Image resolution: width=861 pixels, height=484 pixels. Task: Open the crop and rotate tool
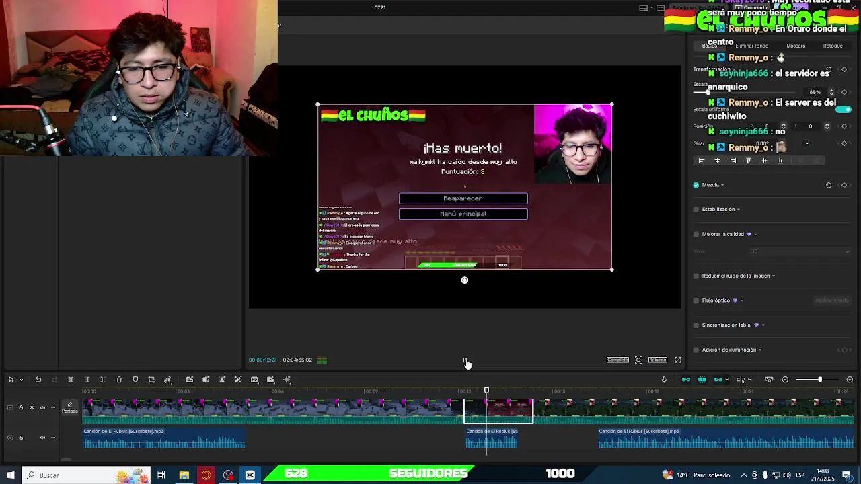pyautogui.click(x=151, y=380)
